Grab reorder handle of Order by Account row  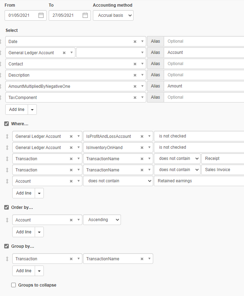click(x=7, y=220)
